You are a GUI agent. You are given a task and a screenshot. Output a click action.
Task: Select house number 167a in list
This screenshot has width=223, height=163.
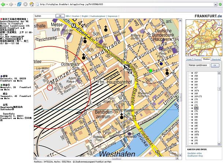point(197,91)
